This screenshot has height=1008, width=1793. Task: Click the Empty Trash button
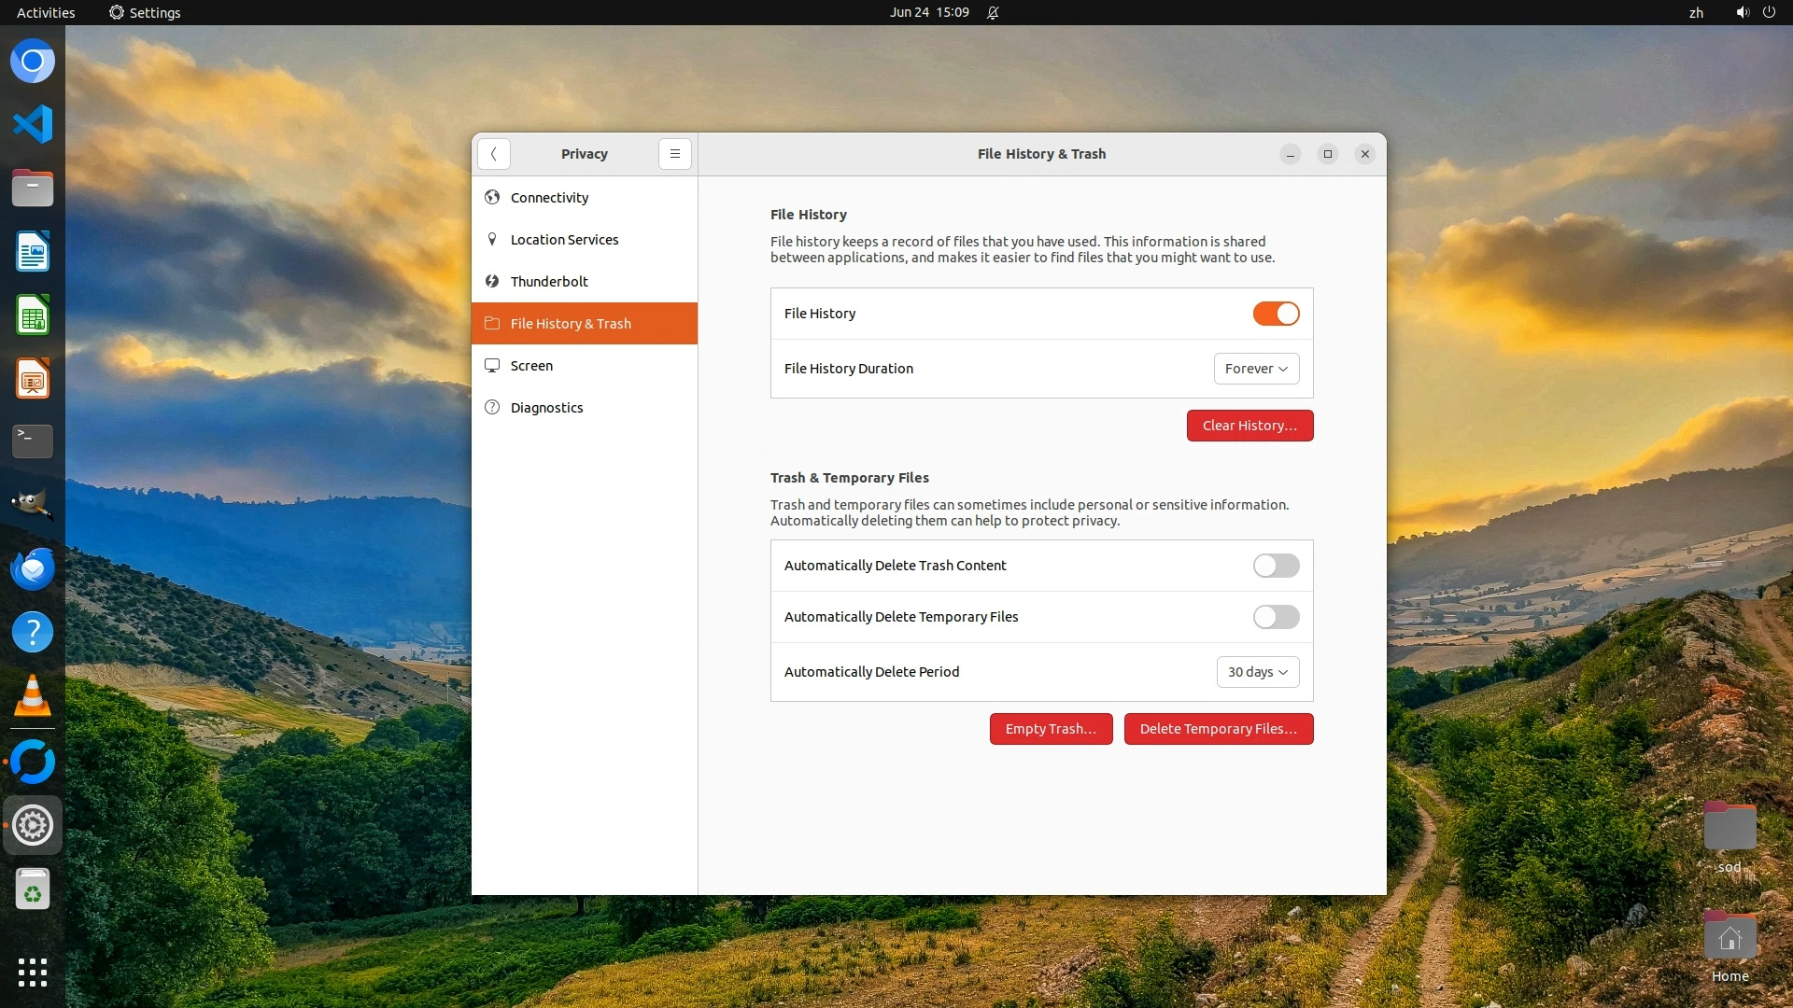point(1051,729)
